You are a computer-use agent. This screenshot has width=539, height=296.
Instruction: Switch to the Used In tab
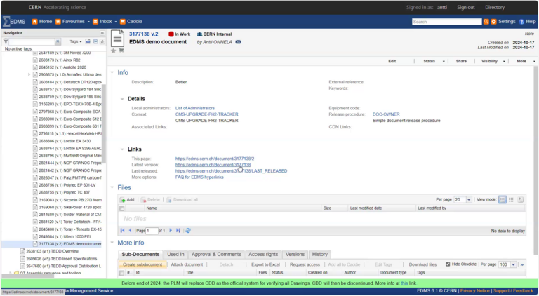(175, 254)
